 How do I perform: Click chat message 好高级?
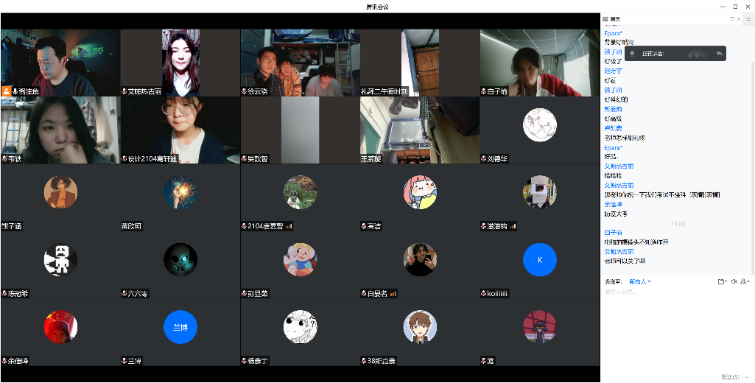(614, 119)
